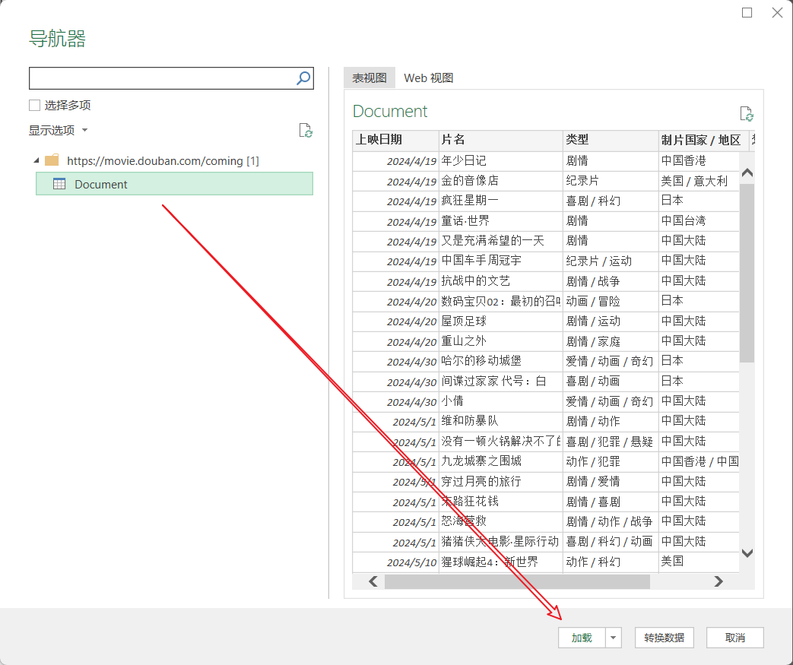
Task: Click the 加载 button
Action: coord(582,638)
